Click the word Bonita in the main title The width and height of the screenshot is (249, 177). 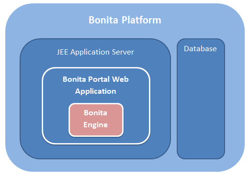[103, 20]
